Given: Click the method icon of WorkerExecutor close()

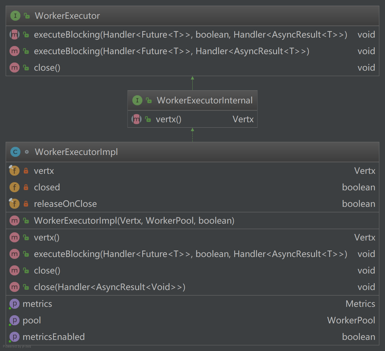Looking at the screenshot, I should [15, 68].
